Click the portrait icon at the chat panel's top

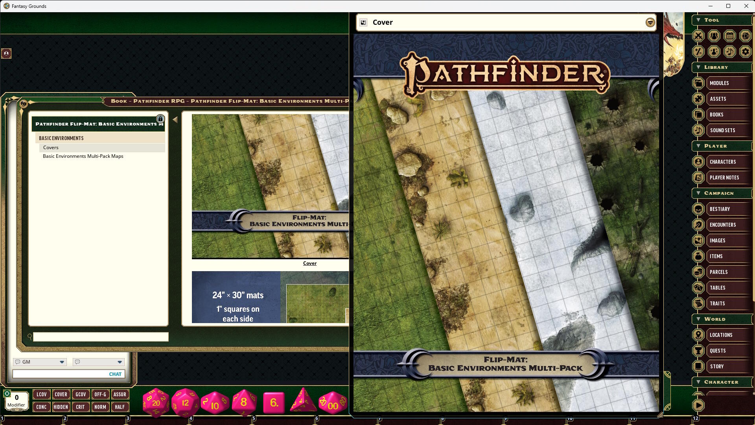[6, 53]
